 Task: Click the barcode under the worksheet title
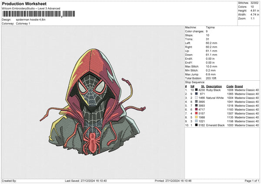click(38, 14)
